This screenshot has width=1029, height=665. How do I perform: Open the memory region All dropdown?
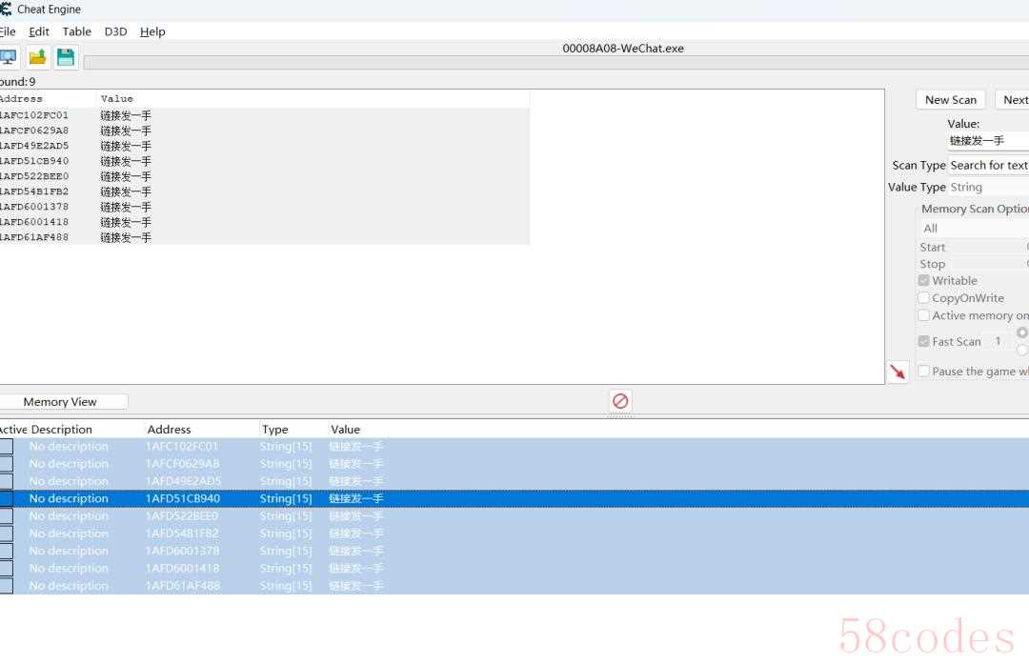[x=974, y=229]
